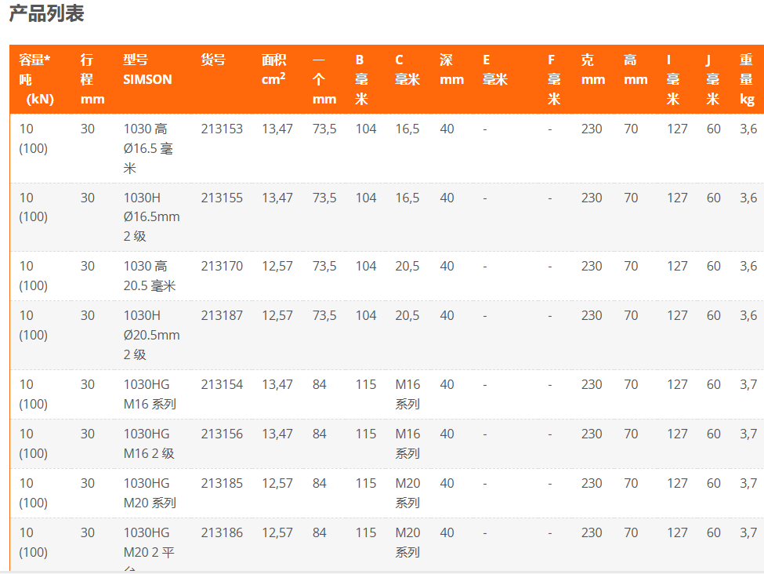Select item number 213155
The image size is (764, 574).
point(222,198)
